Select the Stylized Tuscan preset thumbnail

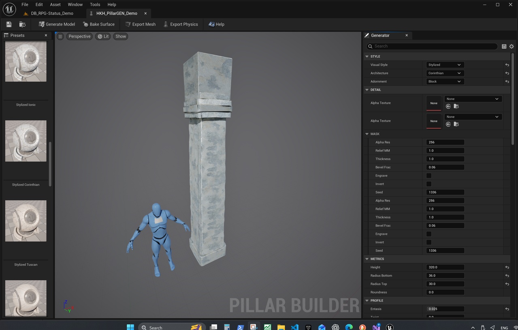tap(26, 221)
